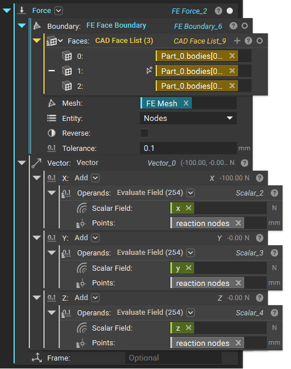Remove face 0 Part_0.bodies entry

coord(232,56)
